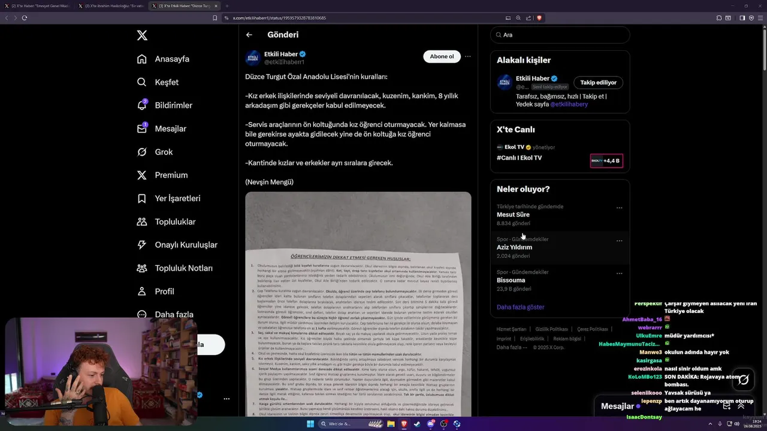
Task: Open the school rules document image
Action: click(358, 304)
